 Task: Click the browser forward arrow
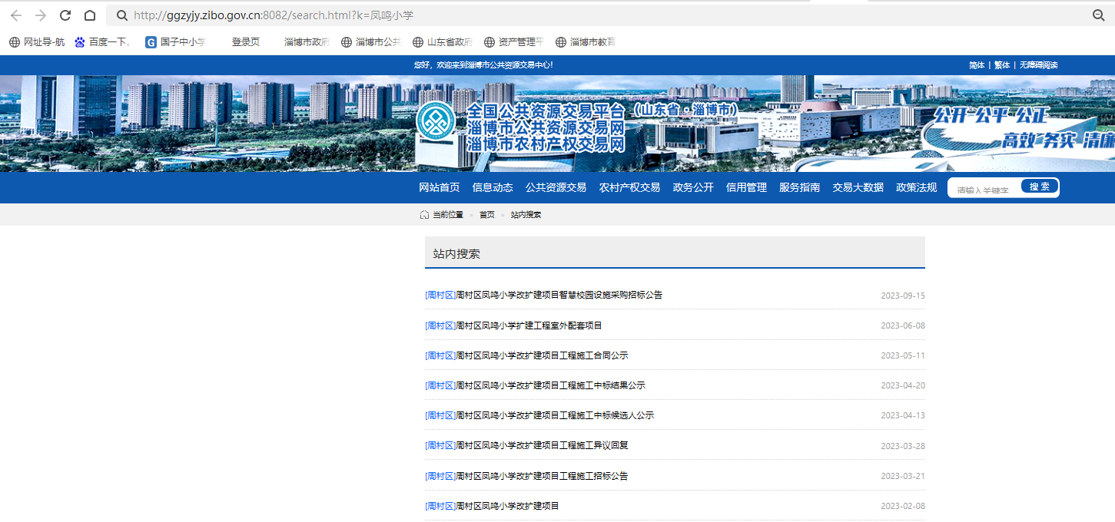coord(41,15)
